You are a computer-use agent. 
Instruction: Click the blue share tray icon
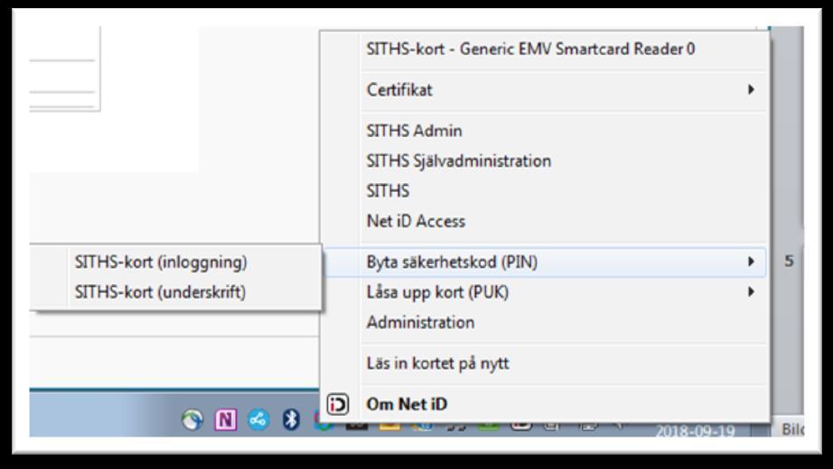tap(258, 420)
